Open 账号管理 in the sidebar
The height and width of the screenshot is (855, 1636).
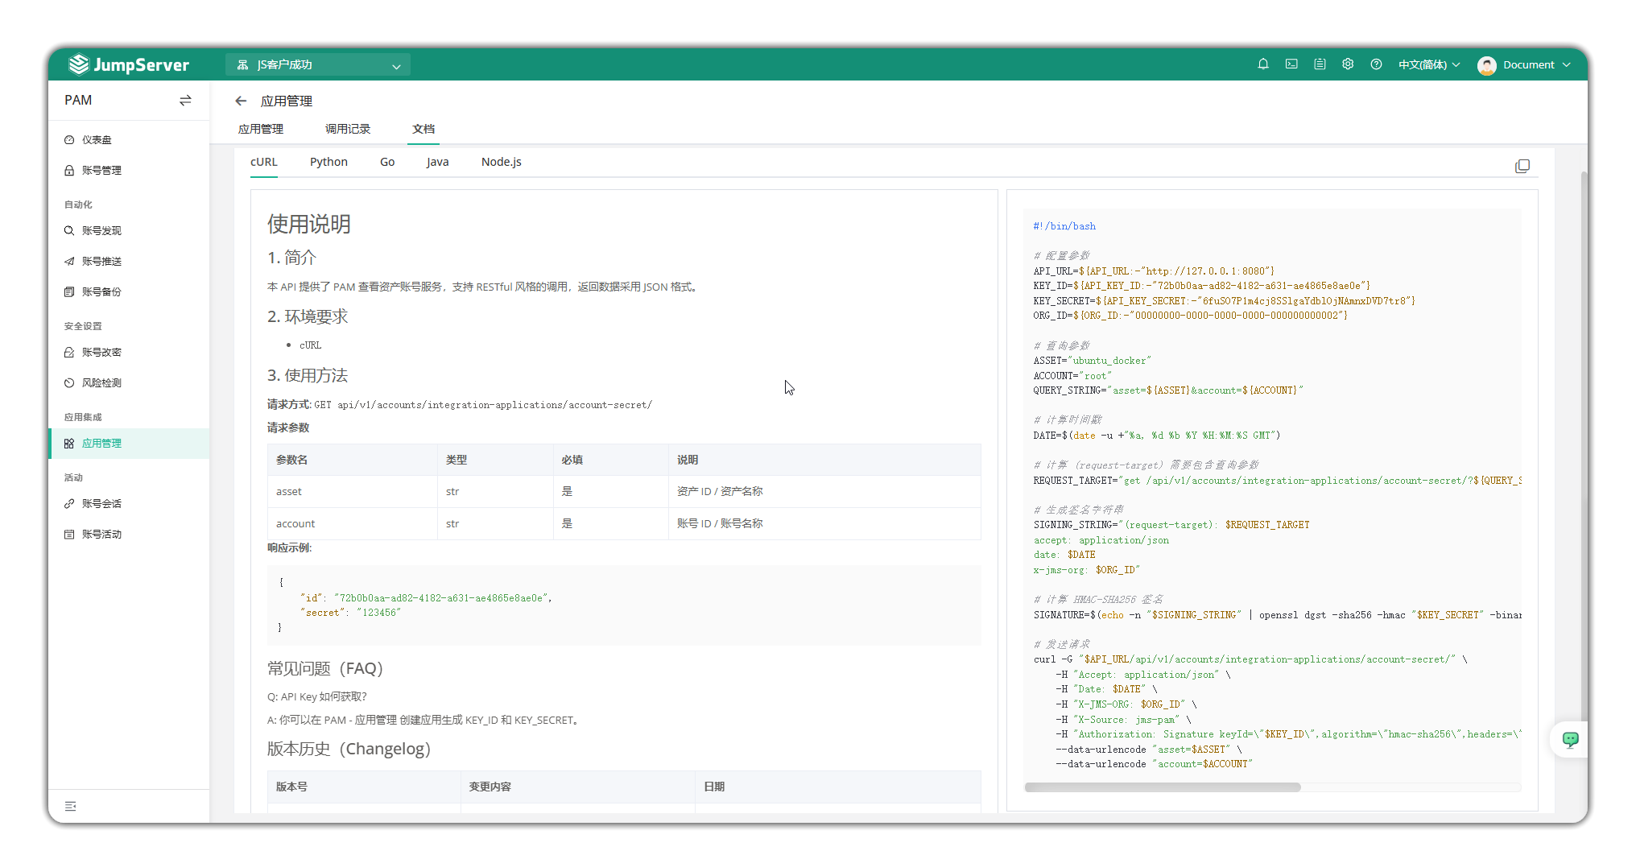point(129,171)
